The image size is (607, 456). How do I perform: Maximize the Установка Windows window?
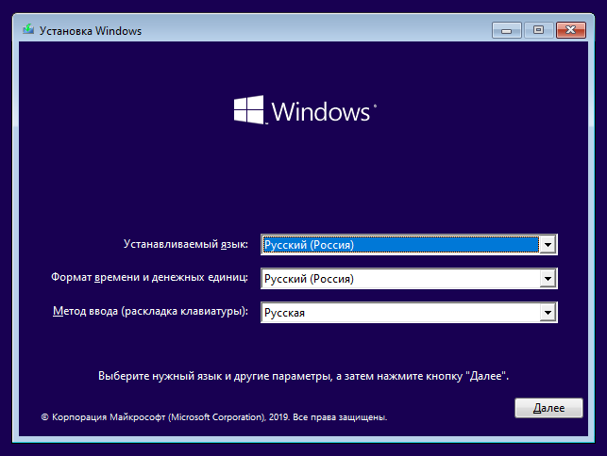(x=538, y=30)
